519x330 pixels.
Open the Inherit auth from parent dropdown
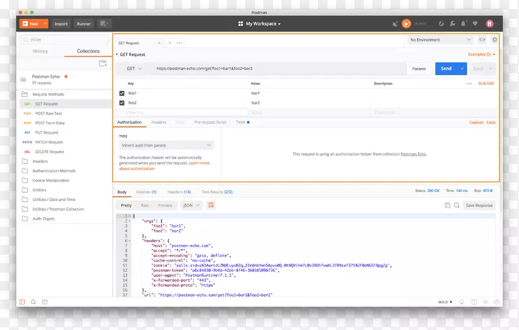pyautogui.click(x=166, y=145)
